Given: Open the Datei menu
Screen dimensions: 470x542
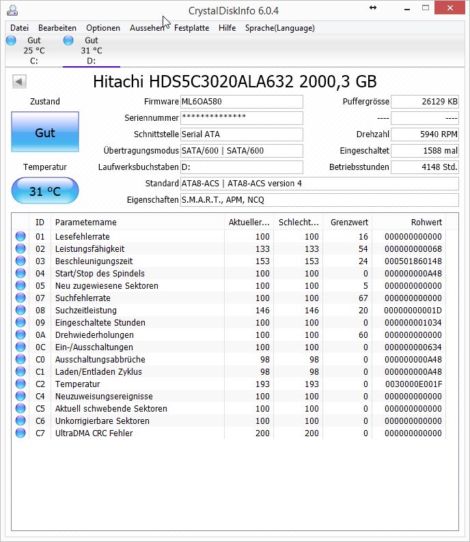Looking at the screenshot, I should pos(19,28).
